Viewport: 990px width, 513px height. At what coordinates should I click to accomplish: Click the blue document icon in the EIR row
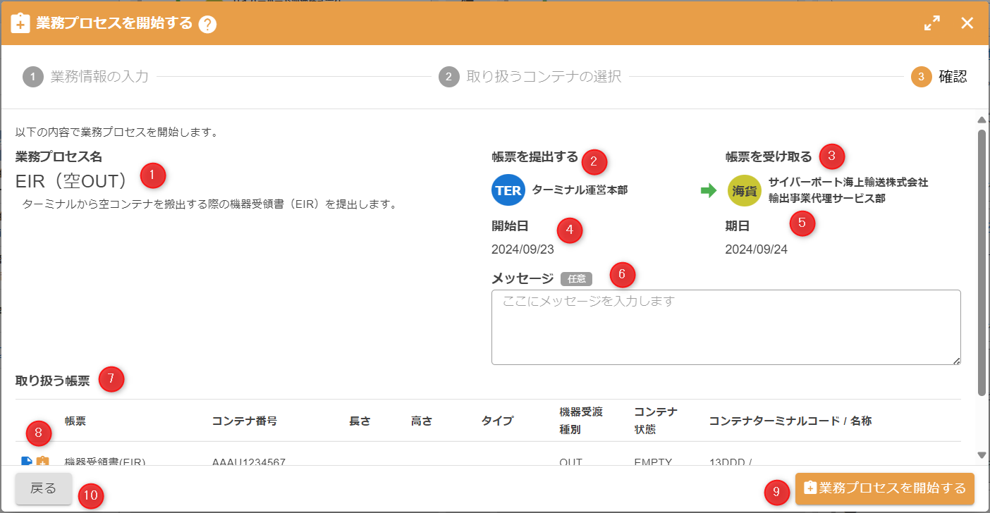27,462
